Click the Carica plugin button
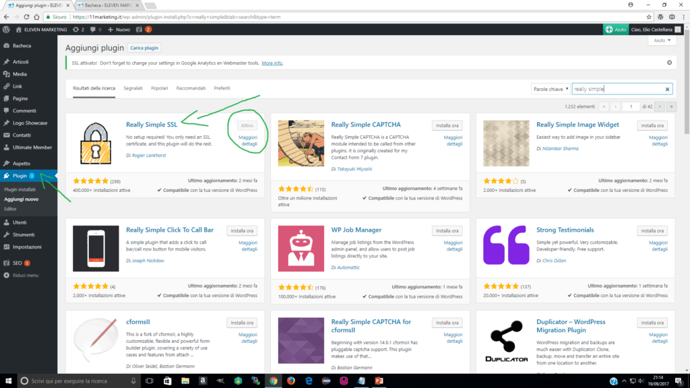The image size is (690, 388). pyautogui.click(x=144, y=48)
